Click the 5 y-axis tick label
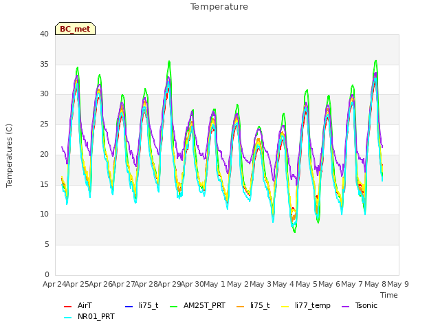This screenshot has width=440, height=330. click(47, 245)
